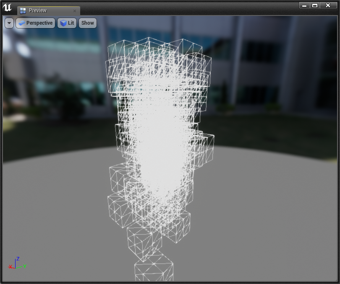This screenshot has width=340, height=284.
Task: Maximize the Preview window
Action: coord(315,5)
